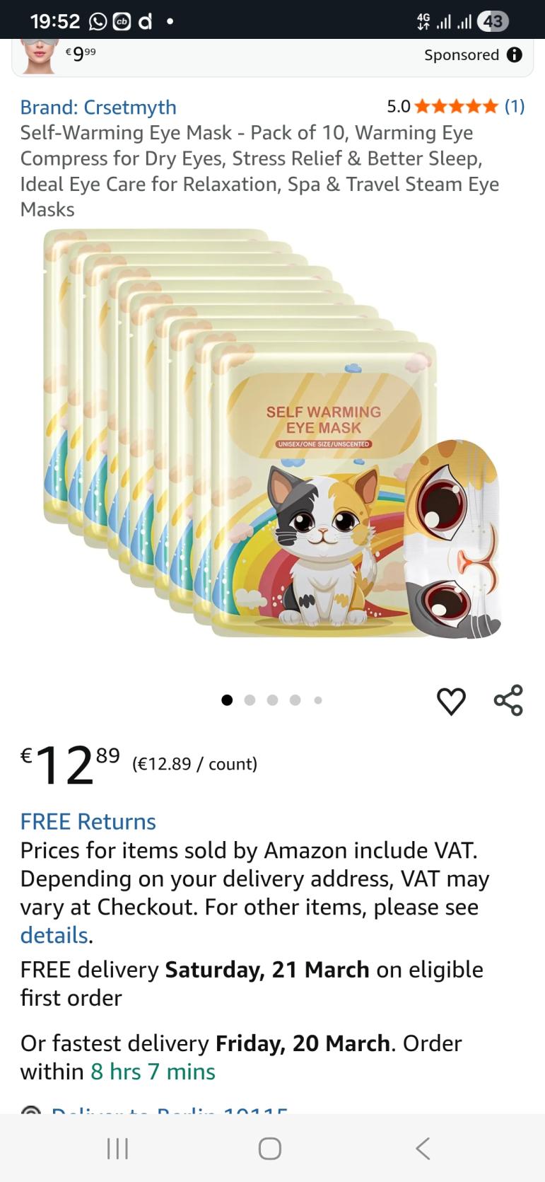
Task: Open the (1) review count link
Action: point(515,107)
